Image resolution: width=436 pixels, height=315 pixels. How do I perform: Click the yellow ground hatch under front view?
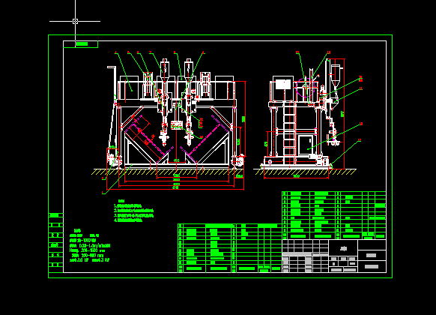pyautogui.click(x=167, y=172)
